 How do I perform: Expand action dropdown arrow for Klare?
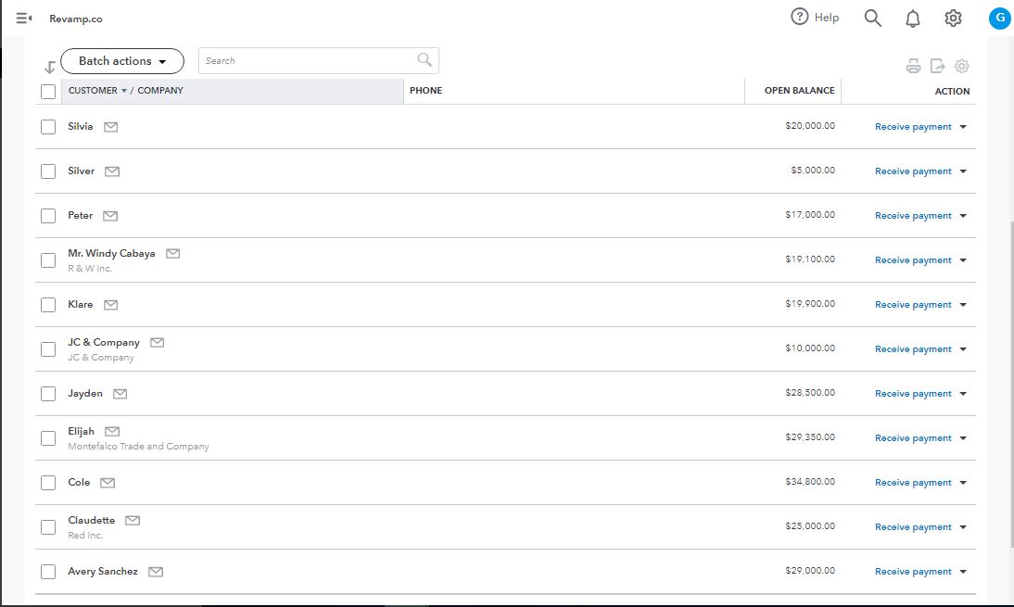(963, 305)
